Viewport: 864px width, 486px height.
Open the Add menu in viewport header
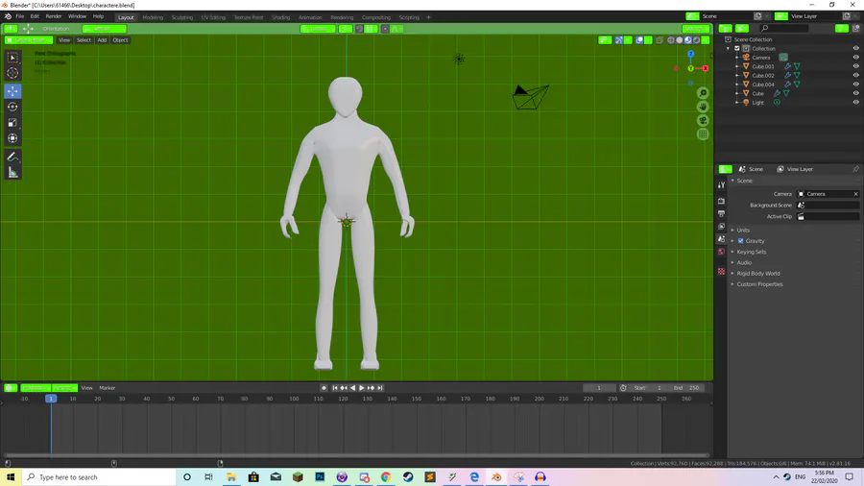102,40
